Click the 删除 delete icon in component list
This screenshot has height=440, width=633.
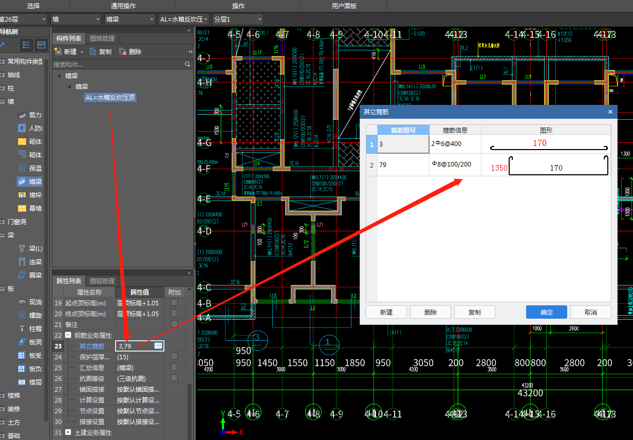click(x=123, y=51)
